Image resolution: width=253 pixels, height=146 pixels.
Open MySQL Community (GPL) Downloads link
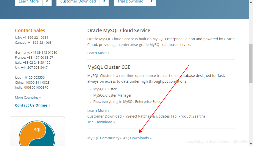click(x=120, y=138)
